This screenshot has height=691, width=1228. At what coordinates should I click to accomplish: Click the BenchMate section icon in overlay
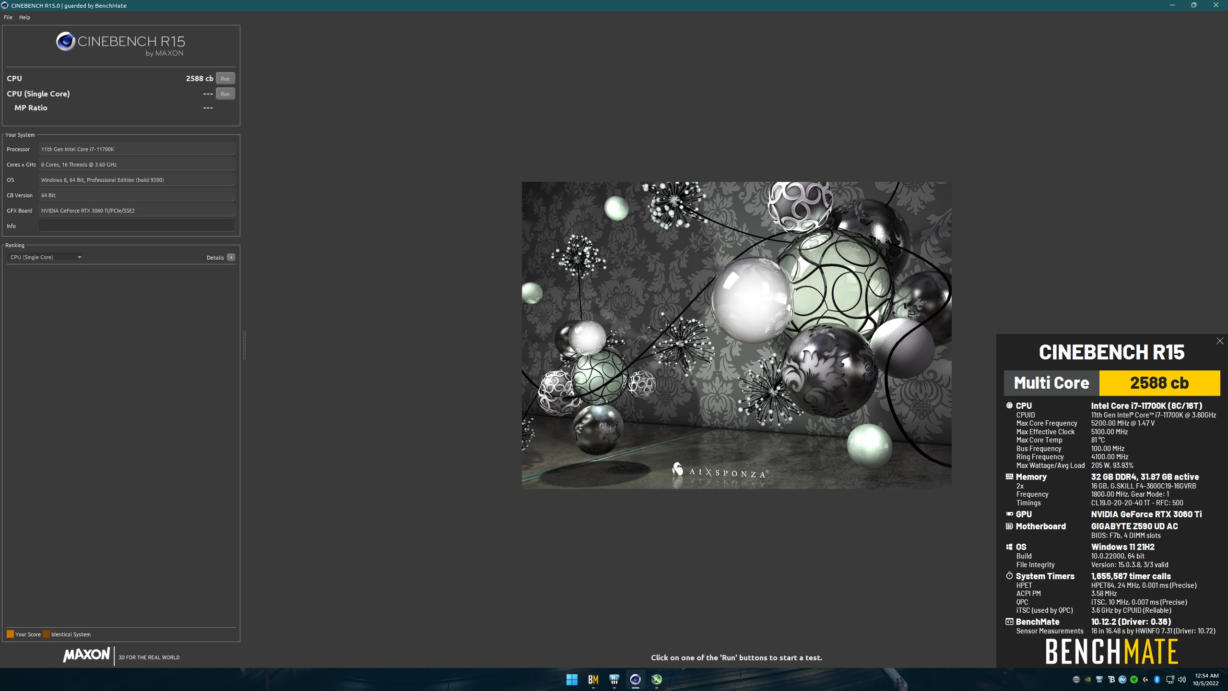pyautogui.click(x=1009, y=621)
